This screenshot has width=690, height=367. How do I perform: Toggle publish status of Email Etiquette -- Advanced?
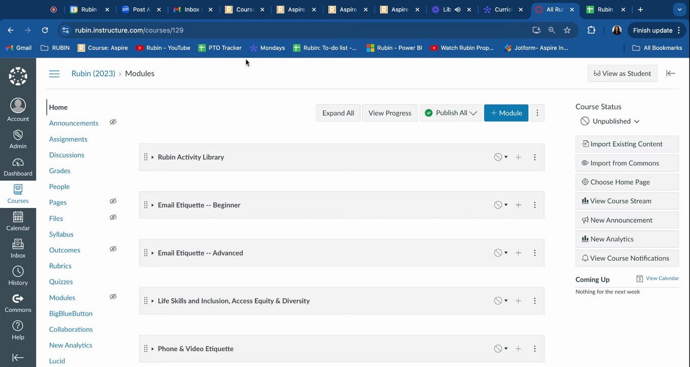tap(501, 253)
